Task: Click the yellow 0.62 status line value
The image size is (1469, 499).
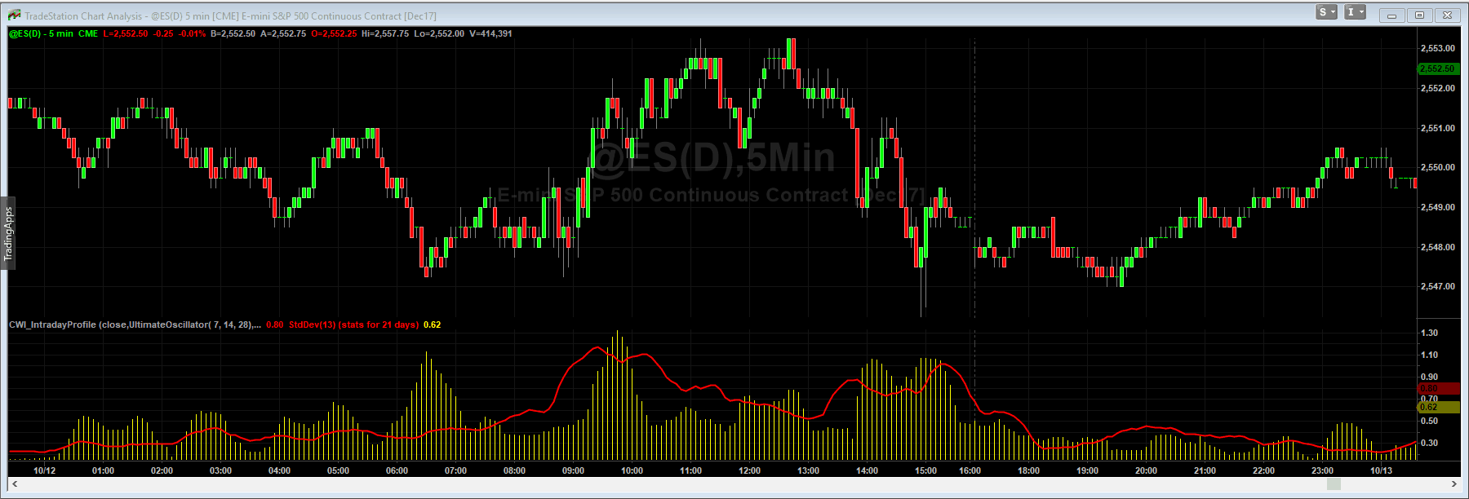Action: pyautogui.click(x=432, y=325)
